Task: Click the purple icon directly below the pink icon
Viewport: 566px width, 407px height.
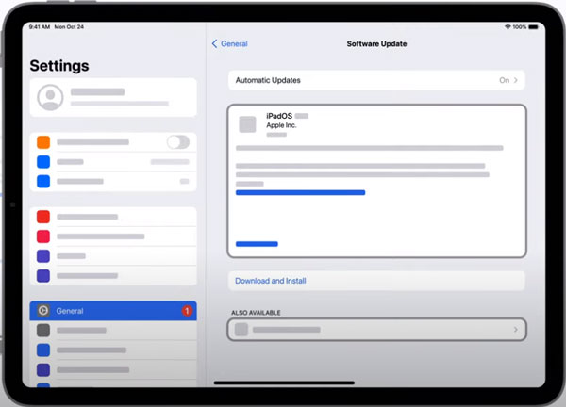Action: [x=43, y=256]
